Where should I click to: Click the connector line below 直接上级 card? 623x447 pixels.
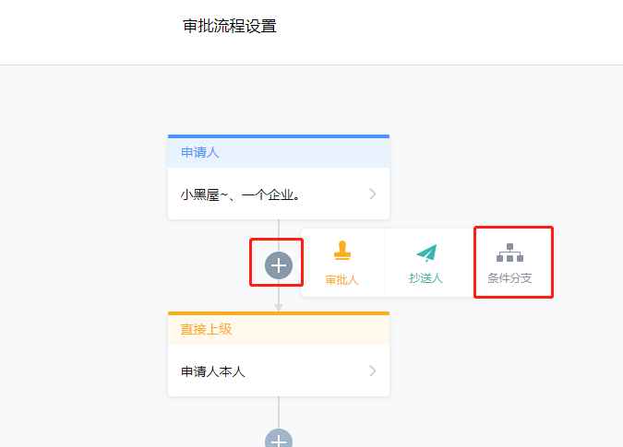tap(279, 412)
